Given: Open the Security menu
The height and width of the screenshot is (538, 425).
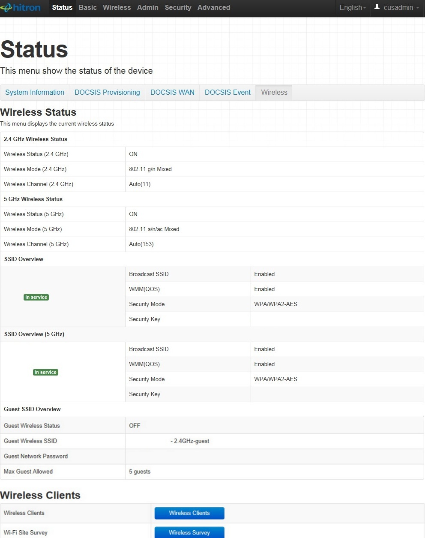Looking at the screenshot, I should click(178, 8).
